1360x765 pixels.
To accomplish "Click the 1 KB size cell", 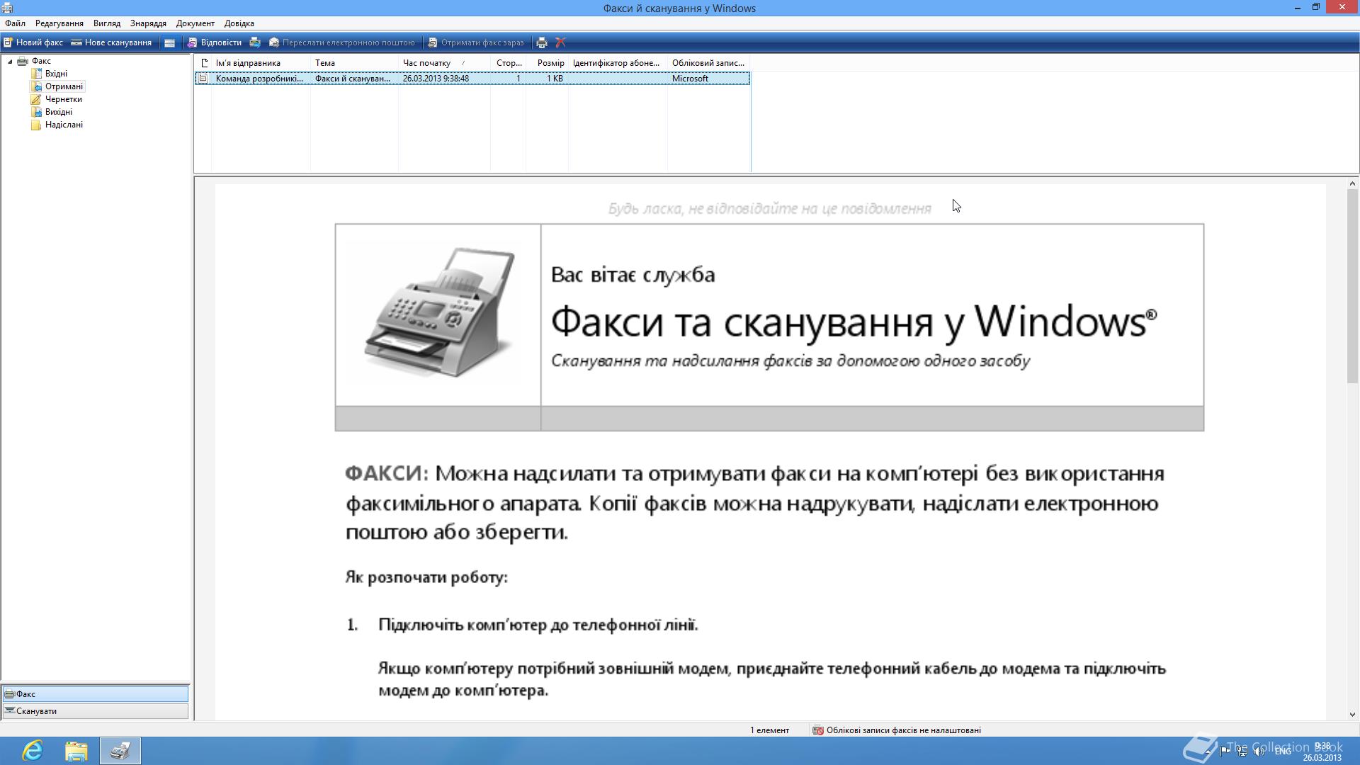I will (555, 79).
